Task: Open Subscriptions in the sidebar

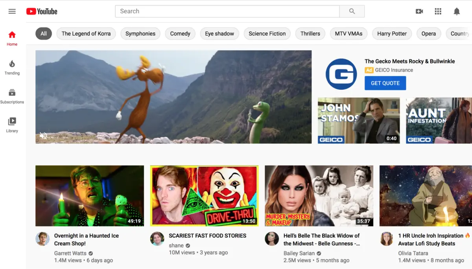Action: pos(12,96)
